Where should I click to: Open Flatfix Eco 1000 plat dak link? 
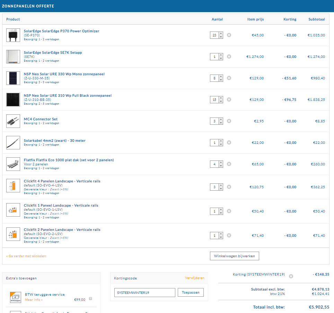pyautogui.click(x=69, y=160)
